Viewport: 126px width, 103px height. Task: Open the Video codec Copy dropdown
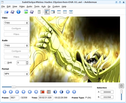(x=16, y=23)
